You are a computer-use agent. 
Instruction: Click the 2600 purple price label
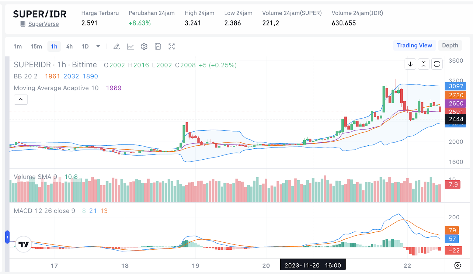[x=456, y=103]
